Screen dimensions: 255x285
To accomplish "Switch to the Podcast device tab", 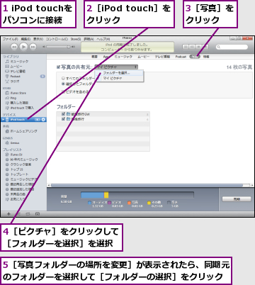I will coord(181,57).
